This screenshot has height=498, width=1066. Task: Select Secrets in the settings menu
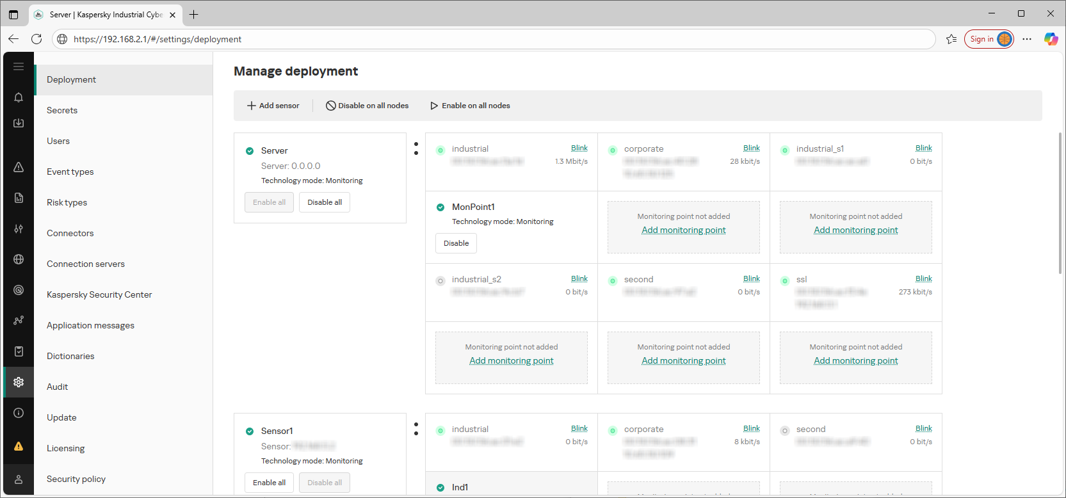(62, 110)
